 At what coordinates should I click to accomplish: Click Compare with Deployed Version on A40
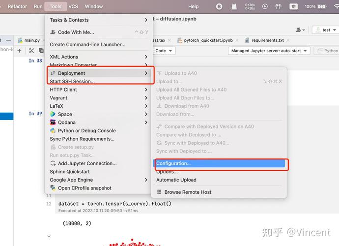click(219, 126)
